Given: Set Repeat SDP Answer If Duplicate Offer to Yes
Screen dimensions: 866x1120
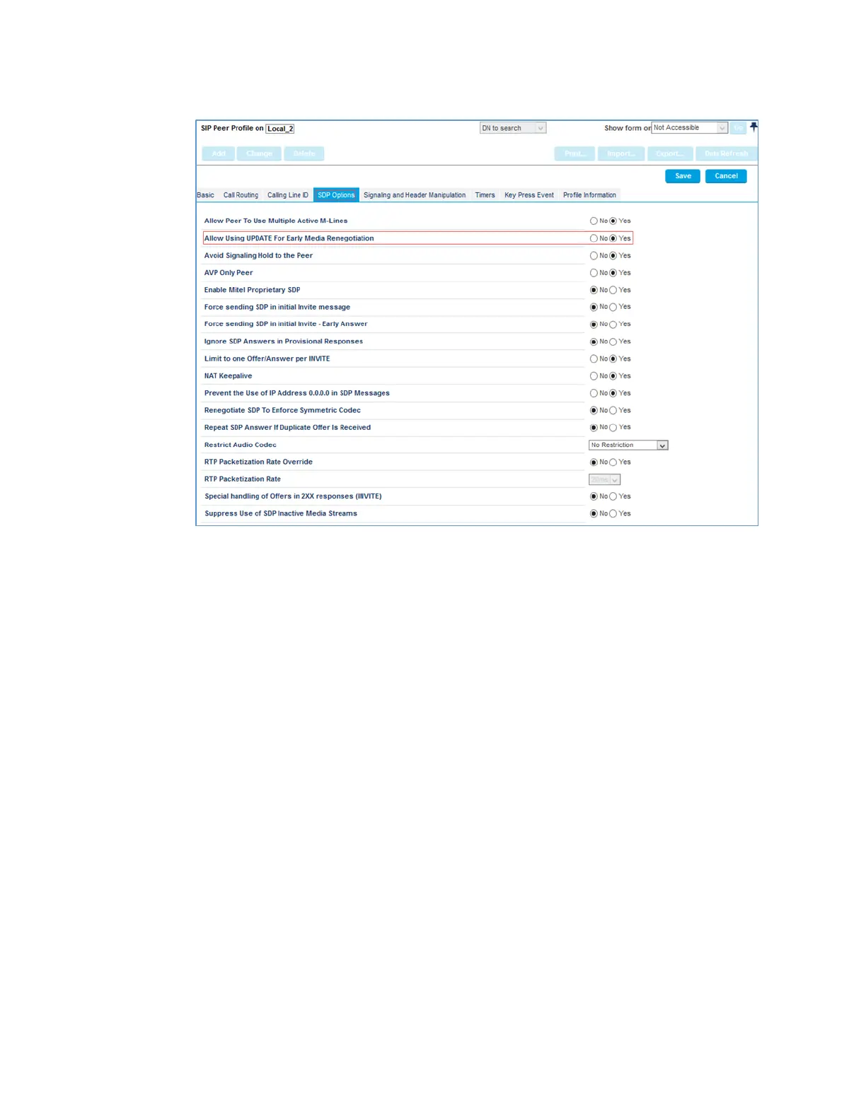Looking at the screenshot, I should tap(613, 428).
